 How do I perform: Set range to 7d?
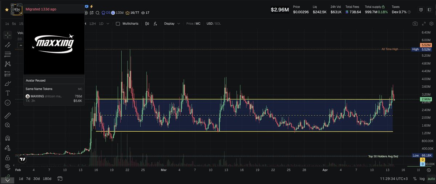click(28, 179)
